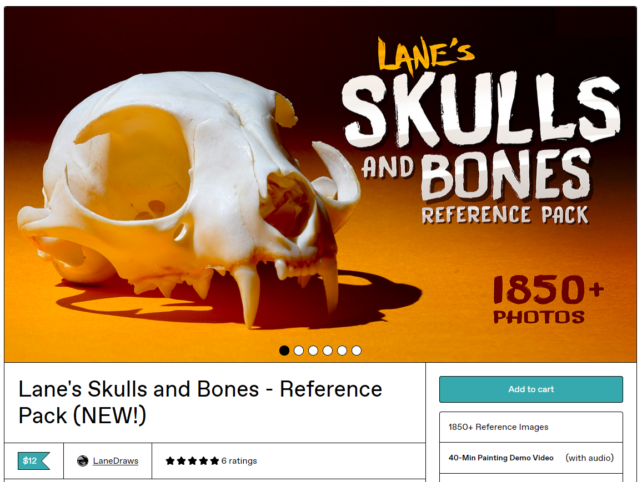Select the 1850+ Reference Images row
This screenshot has width=642, height=482.
pos(531,427)
